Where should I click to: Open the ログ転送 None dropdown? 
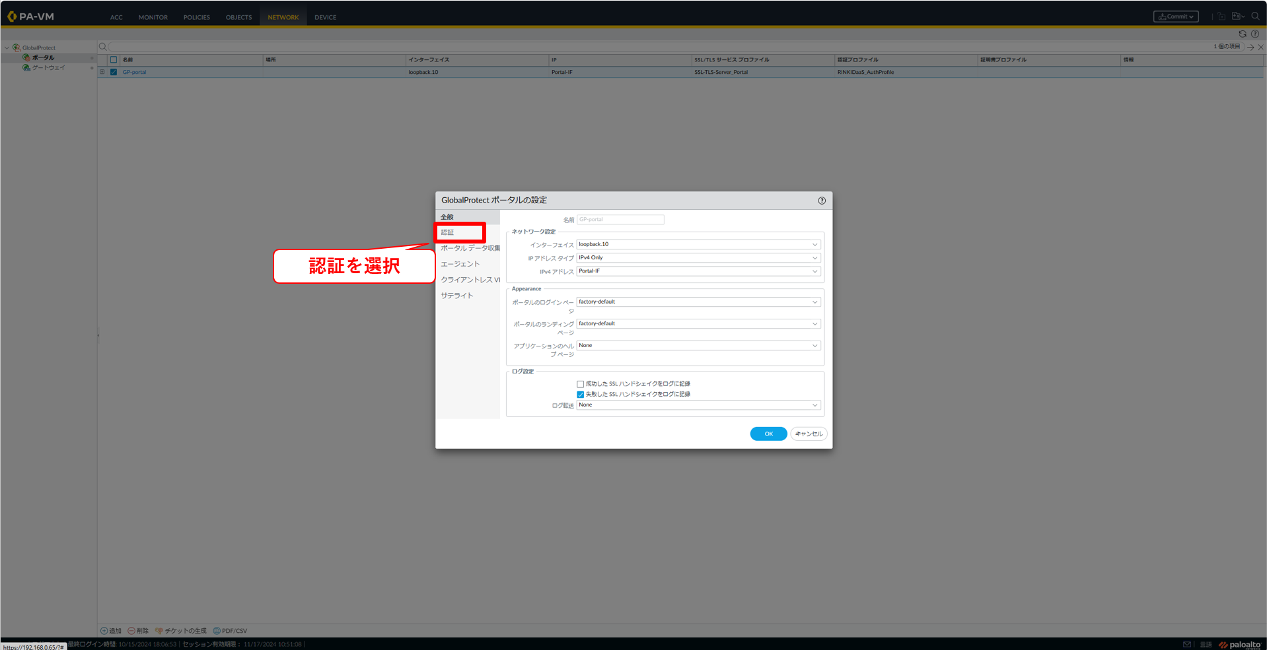tap(698, 405)
